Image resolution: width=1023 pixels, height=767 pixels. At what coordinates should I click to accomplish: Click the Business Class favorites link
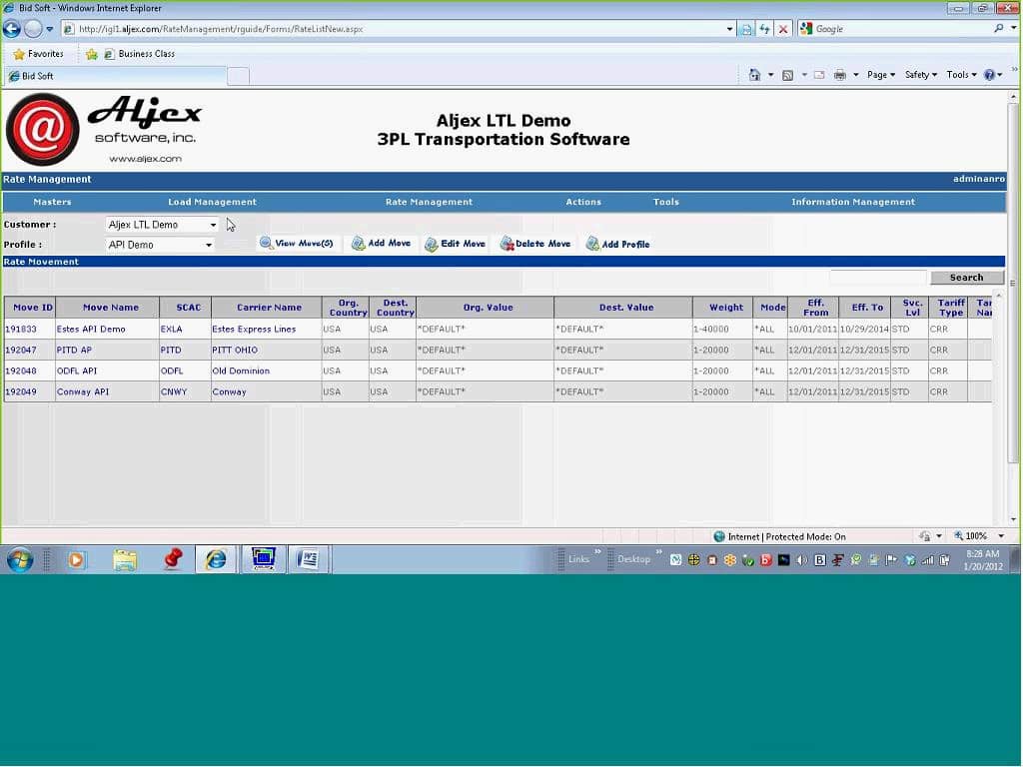pyautogui.click(x=140, y=54)
